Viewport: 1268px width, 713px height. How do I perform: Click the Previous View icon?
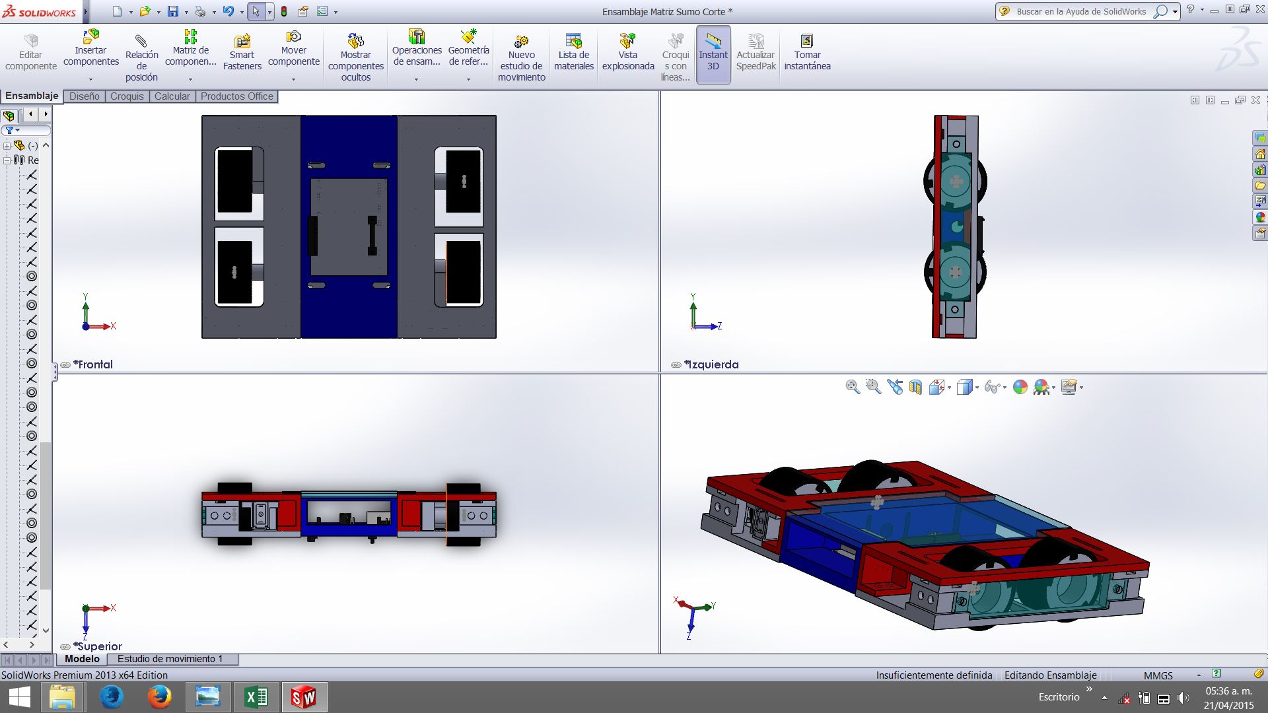point(895,387)
